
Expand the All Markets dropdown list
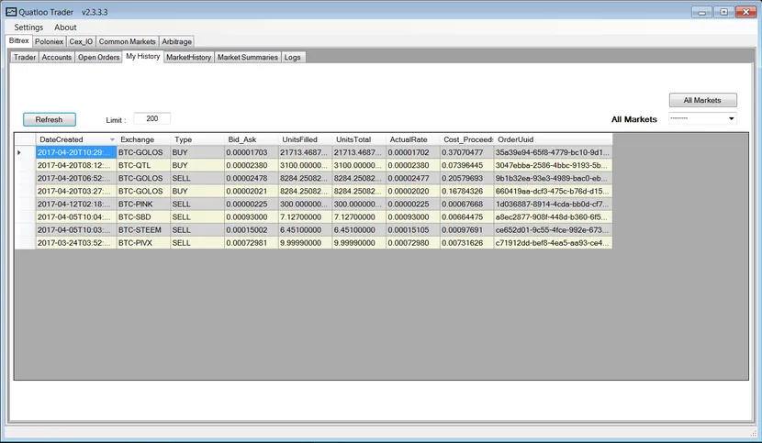[731, 118]
